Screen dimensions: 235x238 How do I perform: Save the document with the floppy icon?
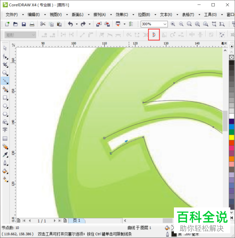coord(23,24)
